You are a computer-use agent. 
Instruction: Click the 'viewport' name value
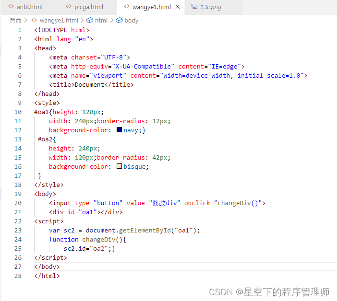pyautogui.click(x=108, y=76)
